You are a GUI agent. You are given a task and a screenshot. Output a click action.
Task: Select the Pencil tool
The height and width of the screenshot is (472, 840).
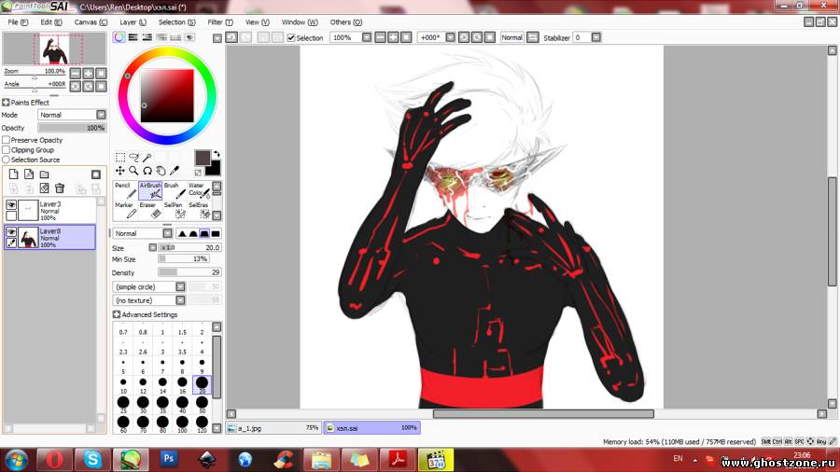tap(125, 190)
